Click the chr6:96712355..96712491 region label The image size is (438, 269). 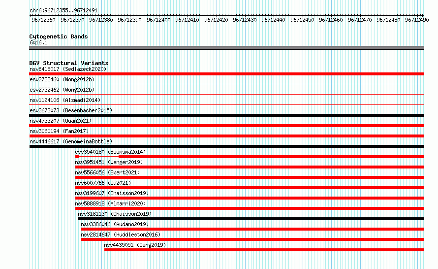63,11
